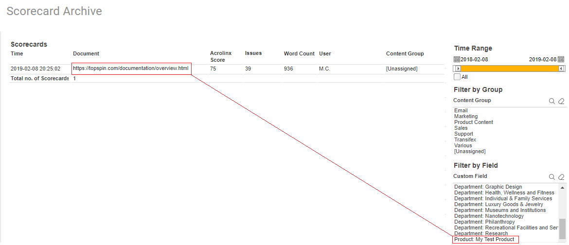The image size is (569, 245).
Task: Select Transifex content group
Action: [465, 140]
